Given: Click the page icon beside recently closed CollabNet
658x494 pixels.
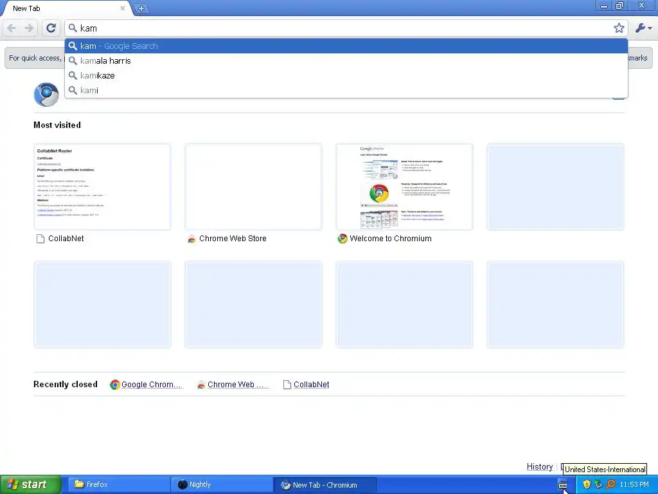Looking at the screenshot, I should (287, 385).
